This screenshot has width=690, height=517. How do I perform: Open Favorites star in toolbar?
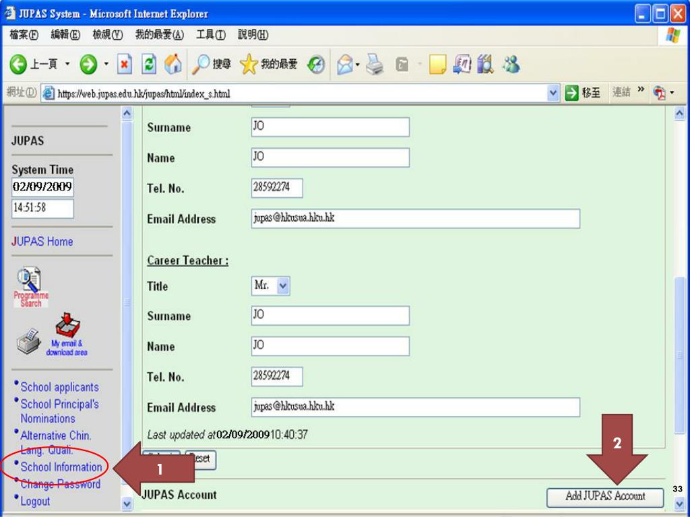(249, 64)
